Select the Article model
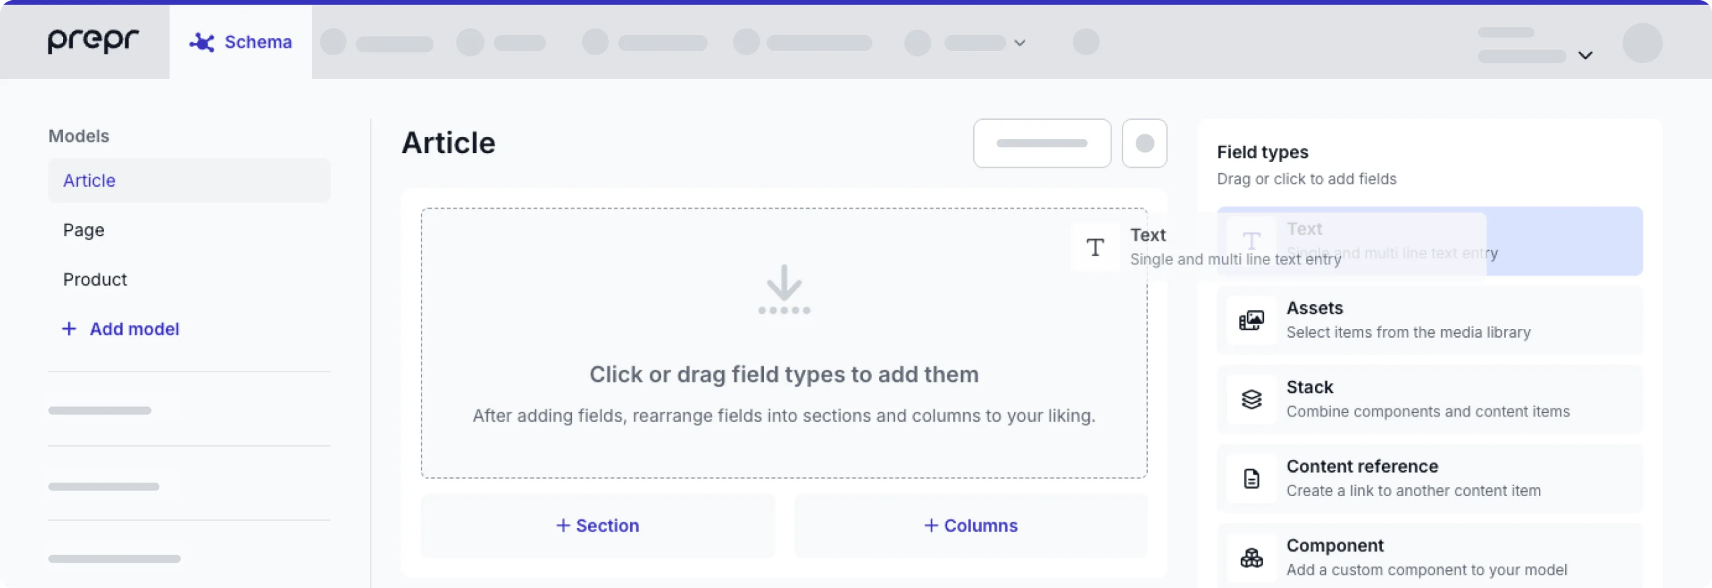The height and width of the screenshot is (588, 1712). coord(189,180)
